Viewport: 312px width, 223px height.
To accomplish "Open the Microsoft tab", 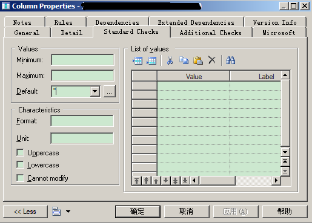I will pyautogui.click(x=279, y=33).
